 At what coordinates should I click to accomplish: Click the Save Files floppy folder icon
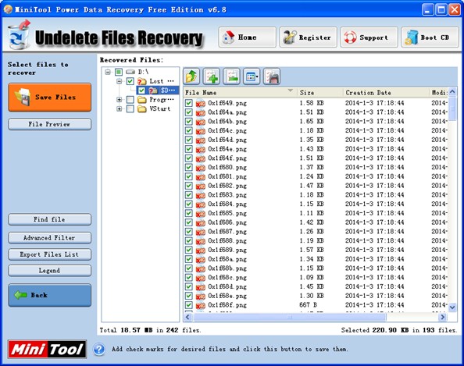(23, 98)
